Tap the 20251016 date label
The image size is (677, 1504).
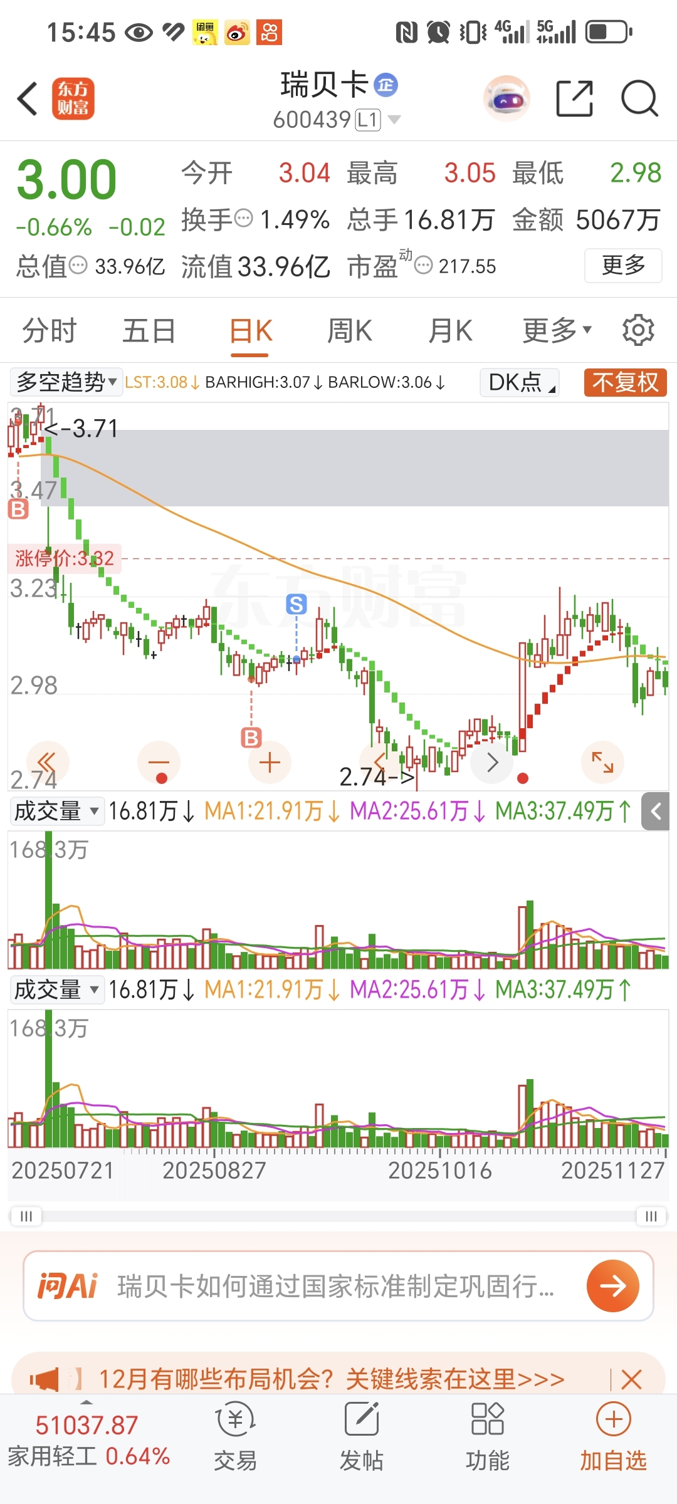click(x=440, y=1170)
